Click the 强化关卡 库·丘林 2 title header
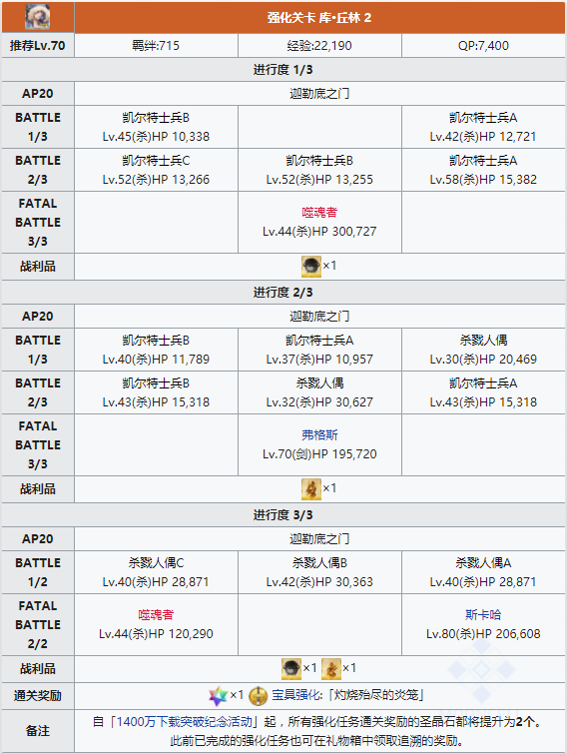The width and height of the screenshot is (567, 754). tap(319, 17)
